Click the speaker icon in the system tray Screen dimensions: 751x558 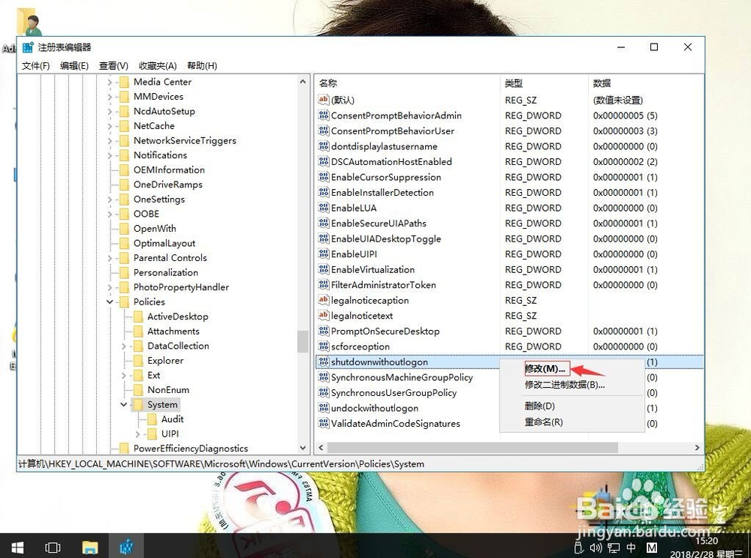point(596,548)
